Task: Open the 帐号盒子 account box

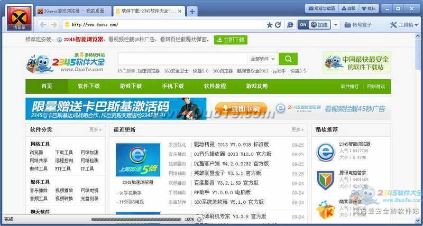Action: [358, 25]
